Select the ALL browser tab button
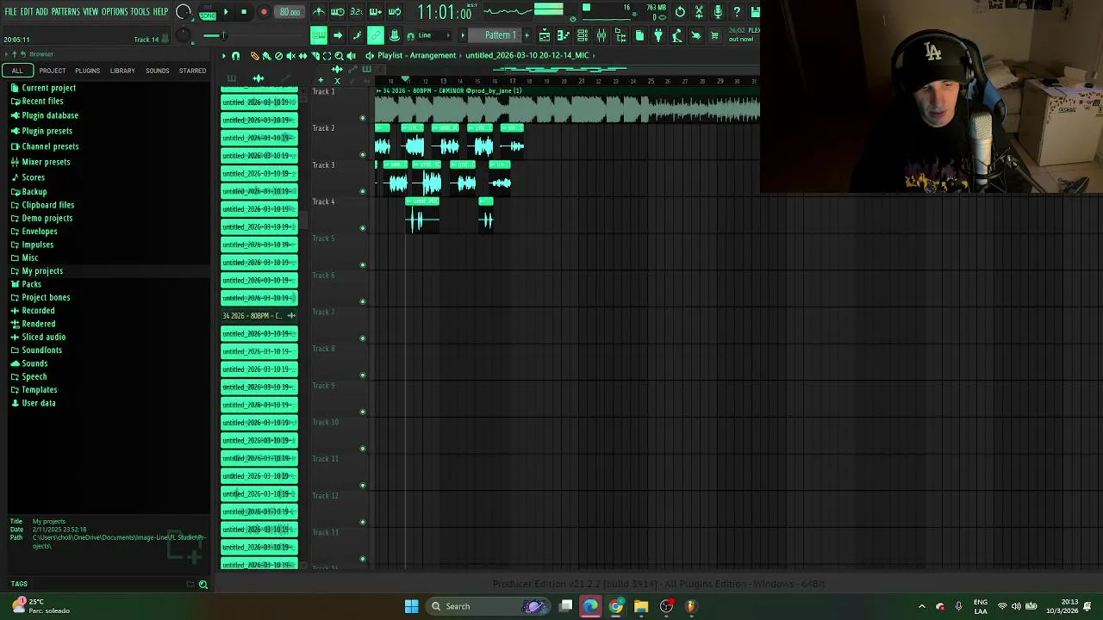This screenshot has width=1103, height=620. [17, 71]
